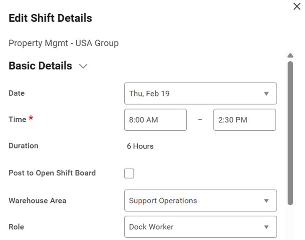Click the 2:30 PM end time field

click(244, 120)
